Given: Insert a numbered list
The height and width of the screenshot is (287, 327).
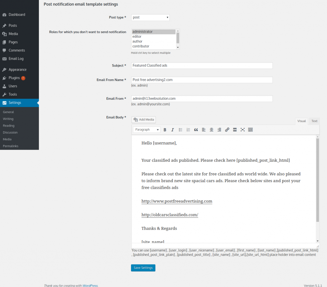Looking at the screenshot, I should [188, 130].
